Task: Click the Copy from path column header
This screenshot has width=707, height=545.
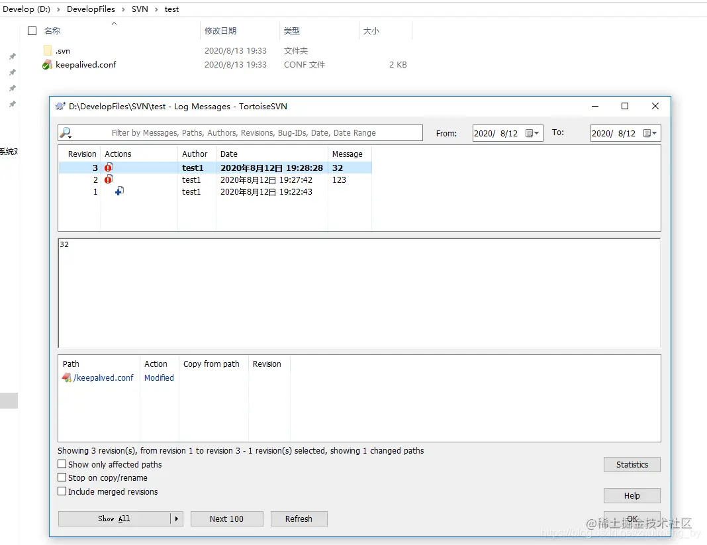Action: click(211, 364)
